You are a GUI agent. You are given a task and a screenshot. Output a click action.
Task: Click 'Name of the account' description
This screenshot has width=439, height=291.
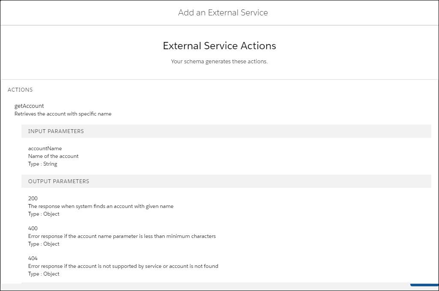[x=53, y=156]
